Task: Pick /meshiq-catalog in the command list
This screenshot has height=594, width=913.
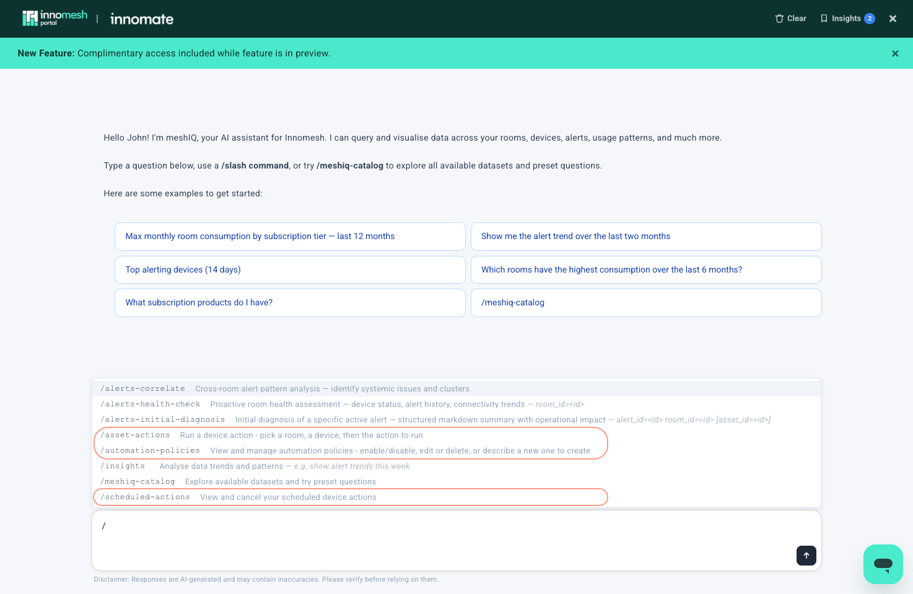Action: [456, 482]
